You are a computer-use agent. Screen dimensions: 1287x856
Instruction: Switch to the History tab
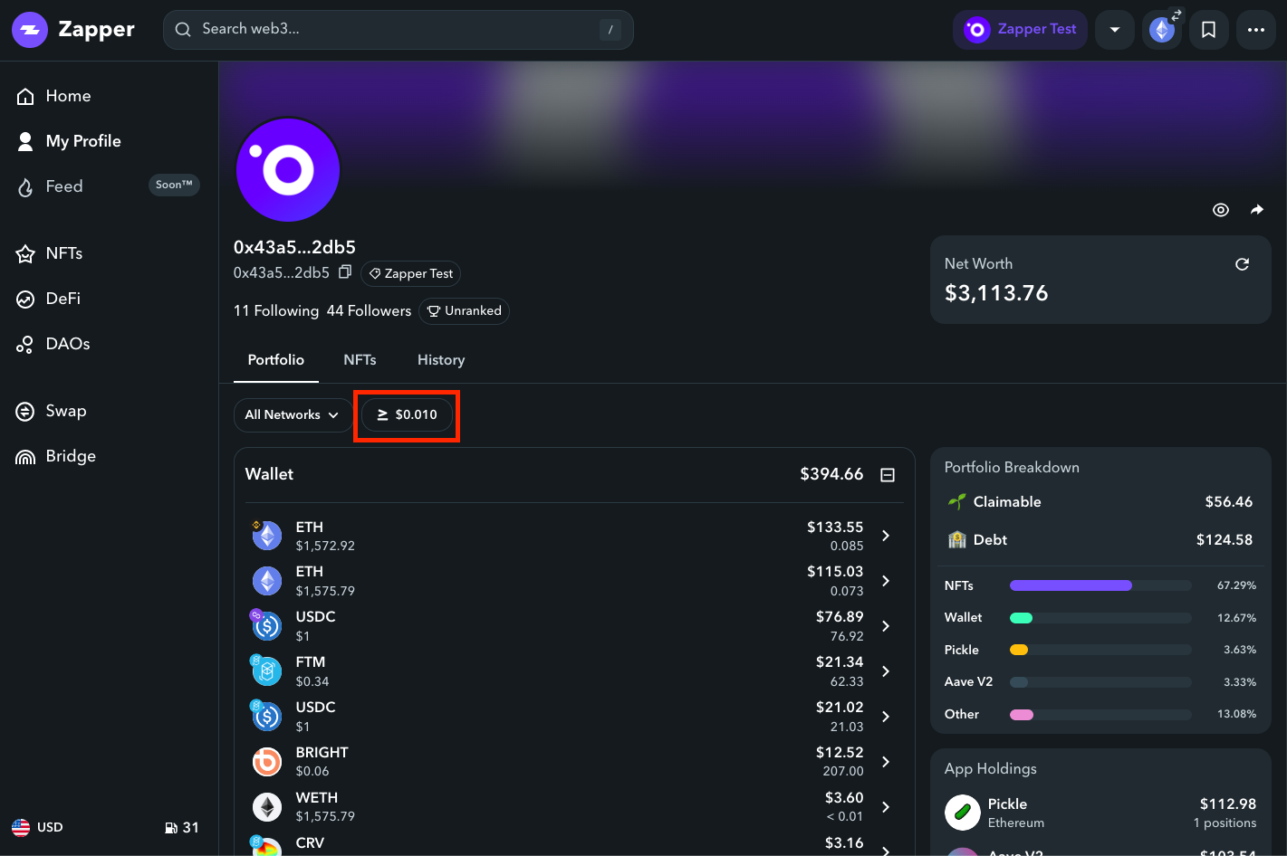coord(440,359)
